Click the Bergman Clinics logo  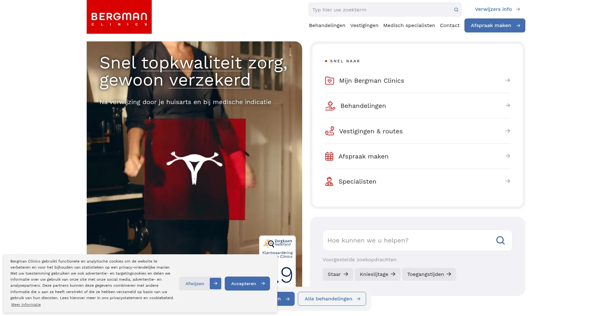[x=119, y=17]
